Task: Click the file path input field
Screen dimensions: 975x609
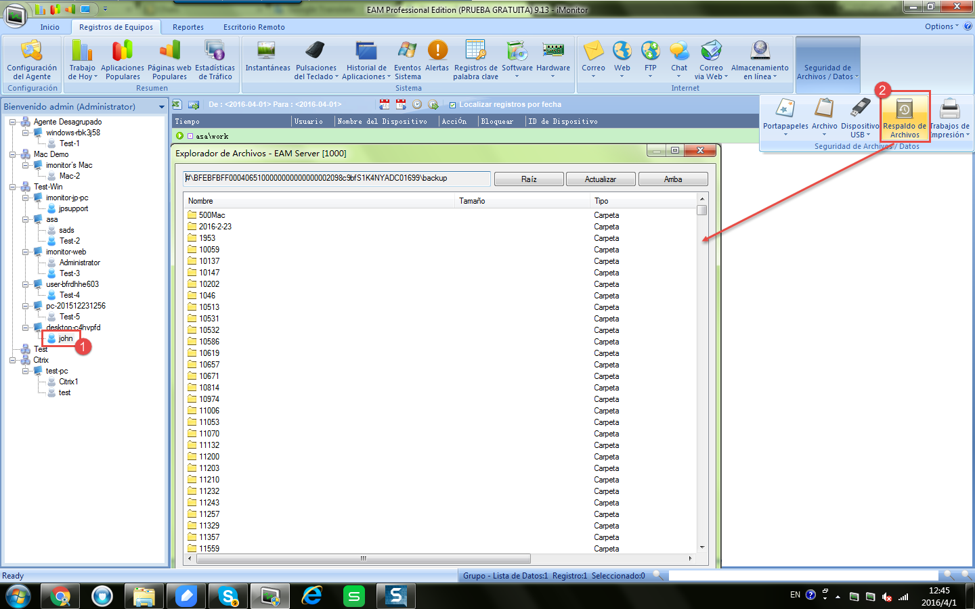Action: point(337,179)
